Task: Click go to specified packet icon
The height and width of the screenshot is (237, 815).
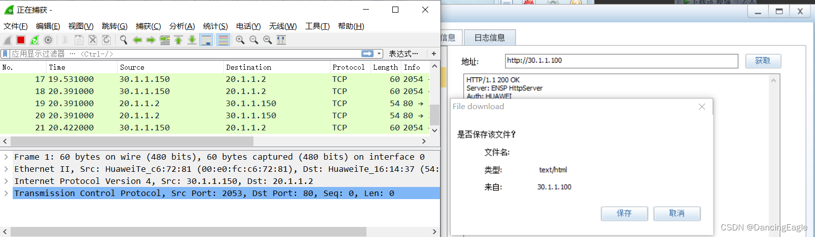Action: [165, 40]
